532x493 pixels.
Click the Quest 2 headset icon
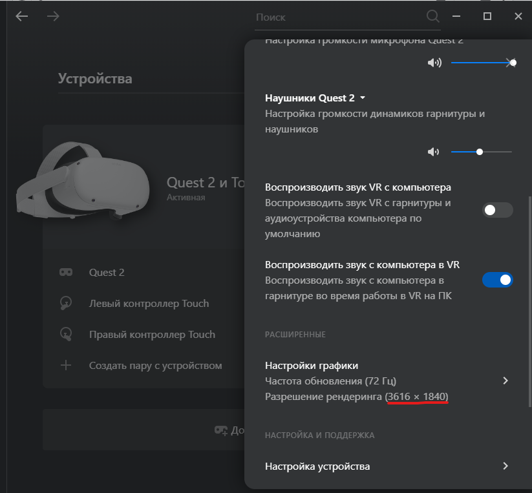[66, 273]
